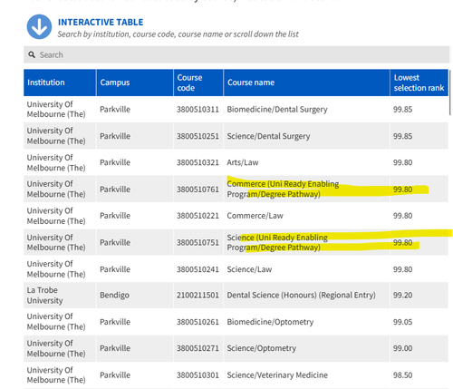The image size is (453, 389).
Task: Select the Science/Dental Surgery course name
Action: tap(268, 136)
